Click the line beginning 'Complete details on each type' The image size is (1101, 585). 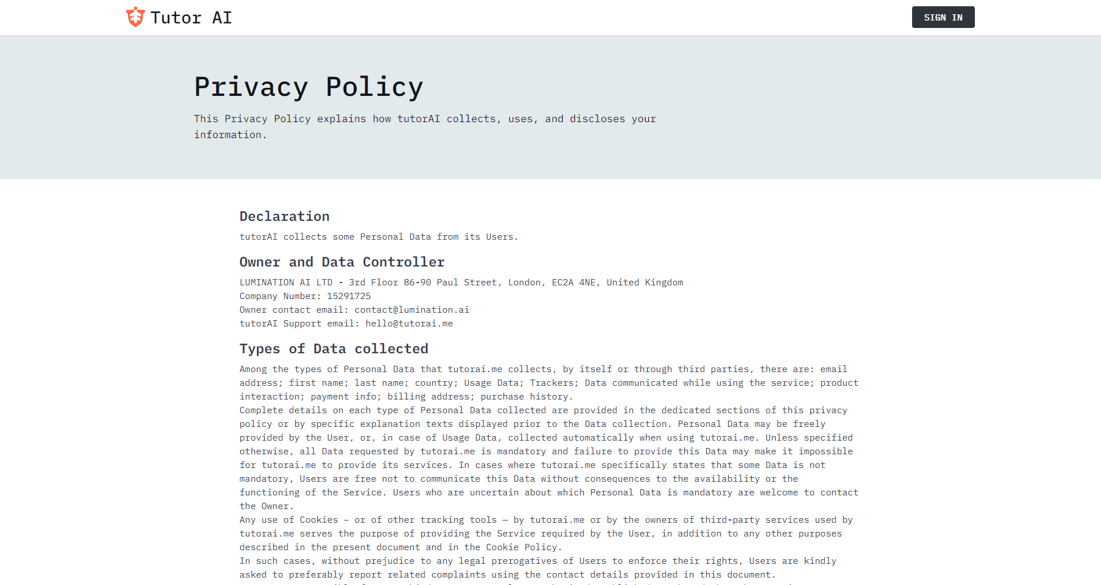tap(543, 410)
